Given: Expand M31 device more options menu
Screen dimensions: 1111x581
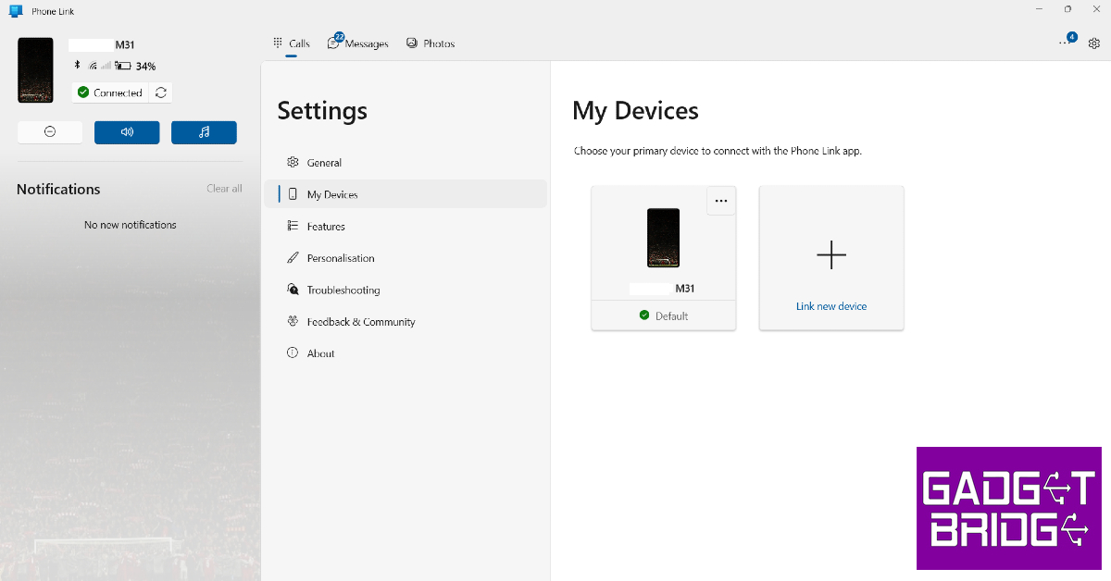Looking at the screenshot, I should click(x=720, y=201).
